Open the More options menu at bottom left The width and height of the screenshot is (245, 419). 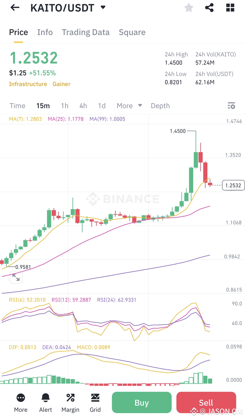coord(20,402)
